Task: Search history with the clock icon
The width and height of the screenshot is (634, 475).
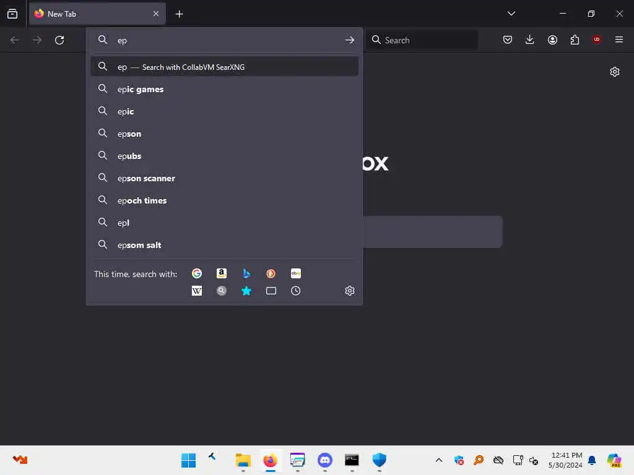Action: 295,291
